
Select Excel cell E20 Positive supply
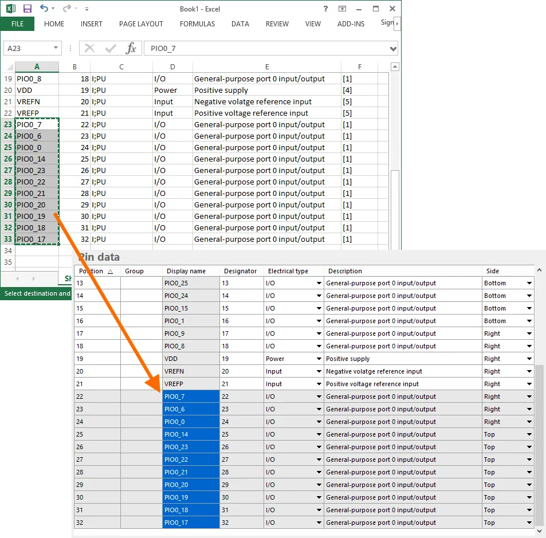point(266,90)
